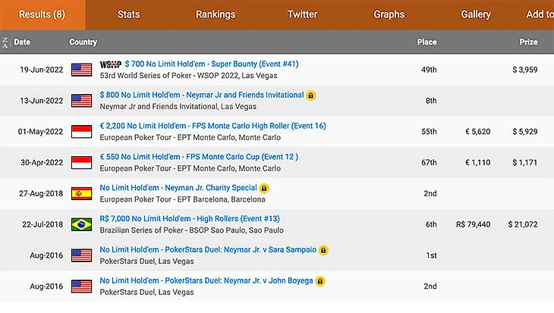Click 'Neymar Jr and Friends Invitational, Las Vegas' subtitle

pos(178,107)
